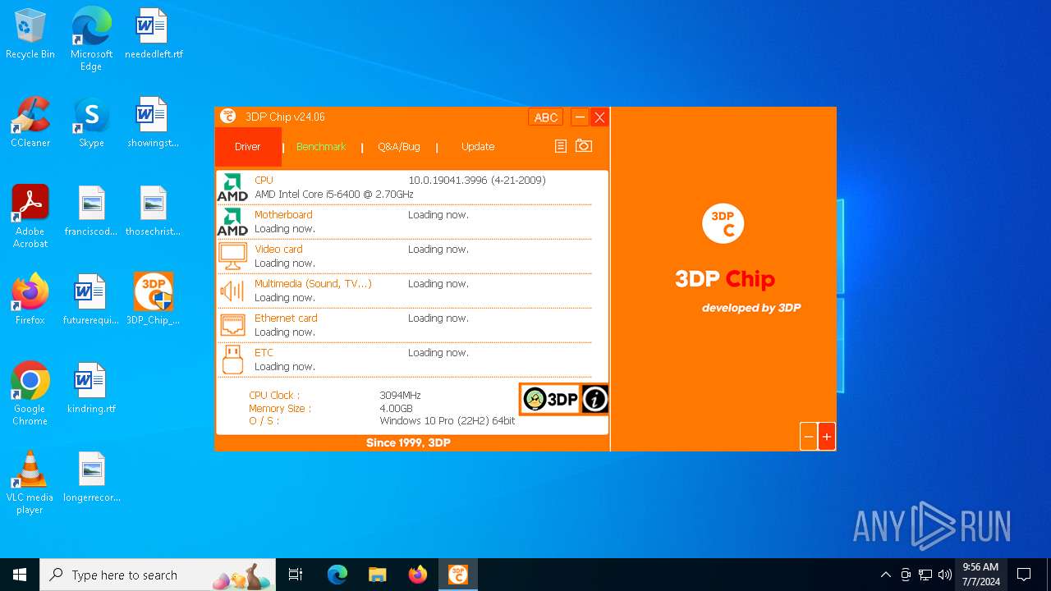1051x591 pixels.
Task: Select the Adobe Acrobat desktop shortcut
Action: (x=30, y=217)
